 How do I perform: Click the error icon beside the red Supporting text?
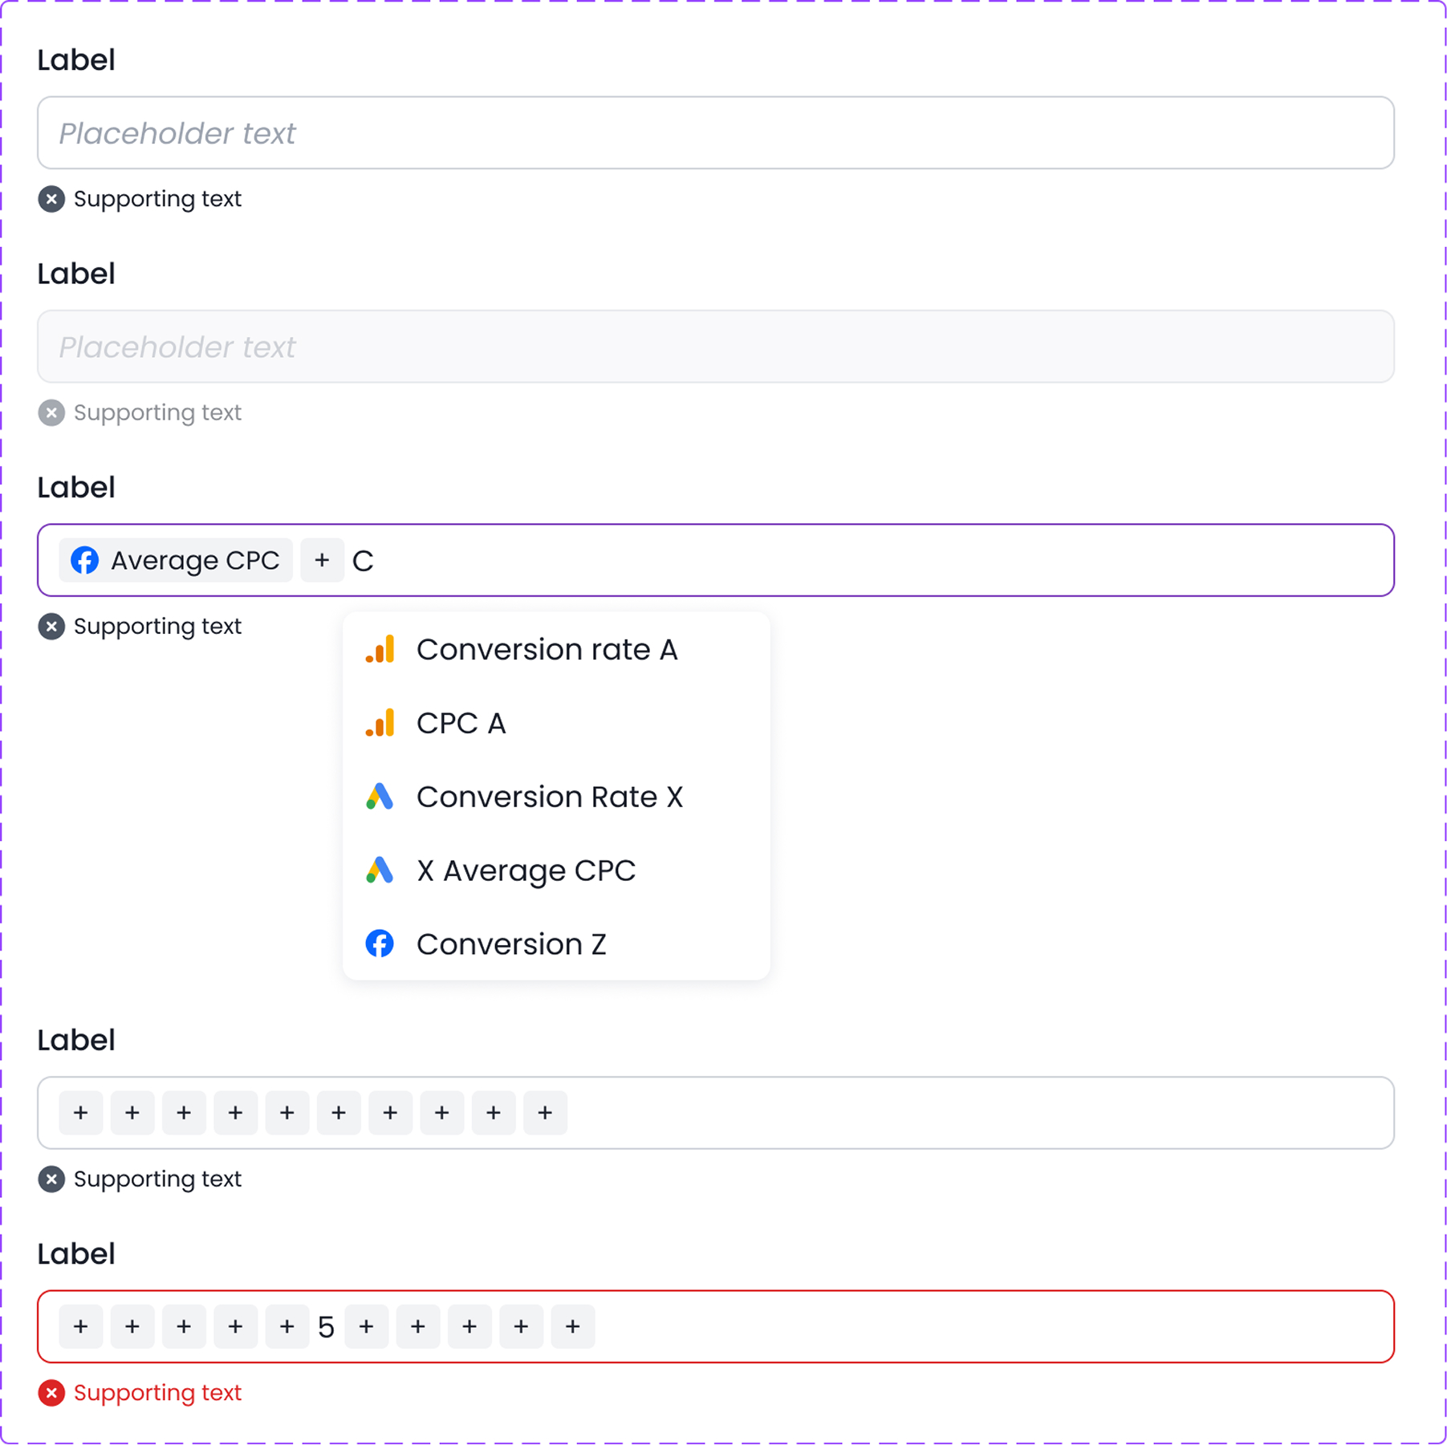[x=51, y=1393]
